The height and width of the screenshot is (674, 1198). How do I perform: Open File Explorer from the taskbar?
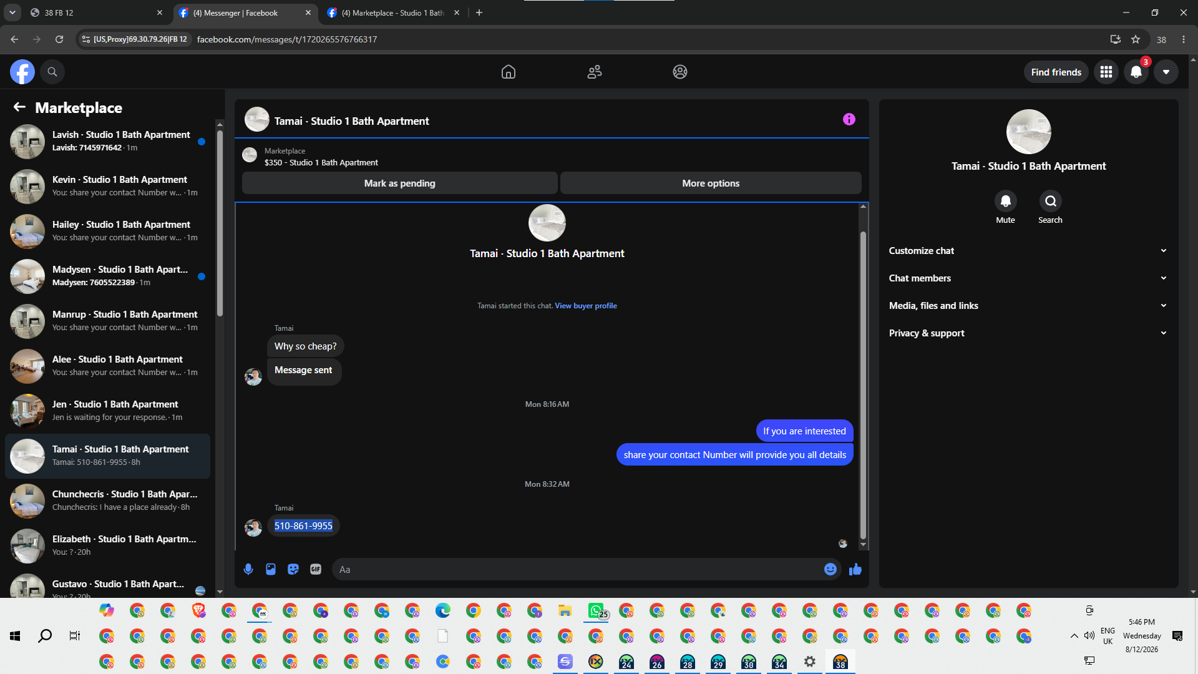click(x=565, y=611)
